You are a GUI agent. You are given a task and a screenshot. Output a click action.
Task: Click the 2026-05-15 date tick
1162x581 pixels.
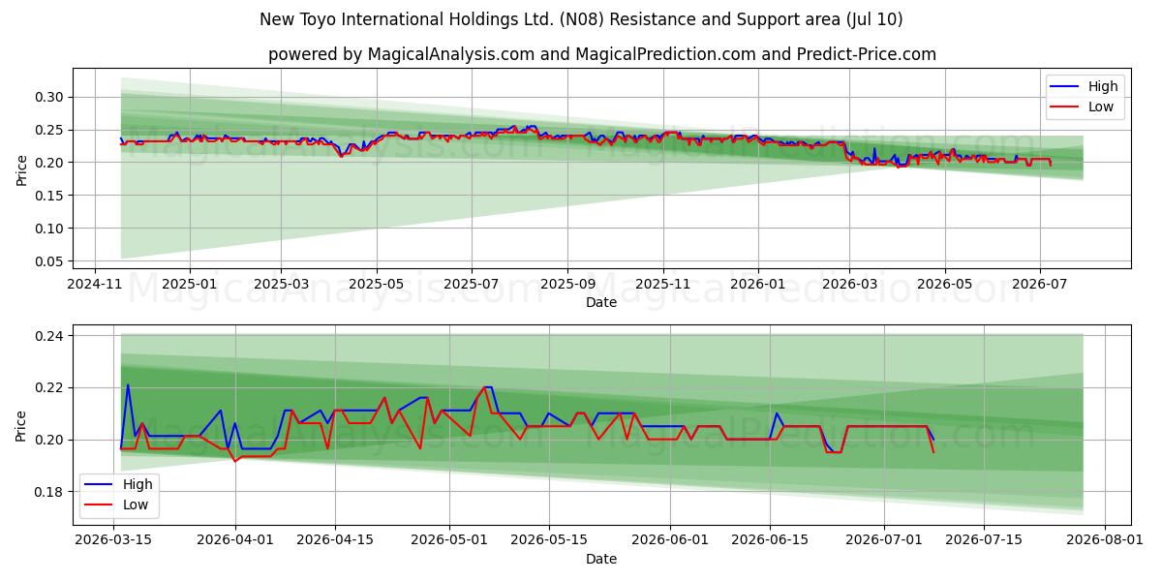549,540
